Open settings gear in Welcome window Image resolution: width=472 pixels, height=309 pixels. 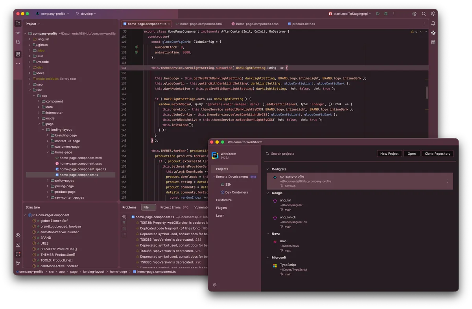pos(215,285)
